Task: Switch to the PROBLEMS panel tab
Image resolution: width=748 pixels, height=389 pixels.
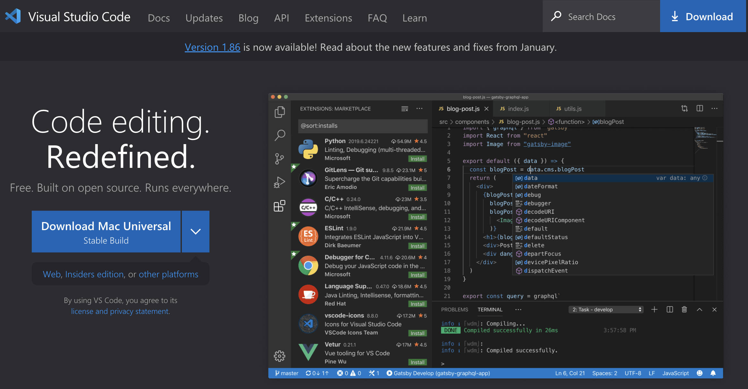Action: [x=454, y=309]
